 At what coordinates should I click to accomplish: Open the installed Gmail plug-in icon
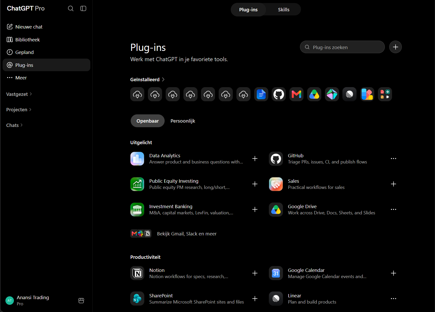(297, 94)
